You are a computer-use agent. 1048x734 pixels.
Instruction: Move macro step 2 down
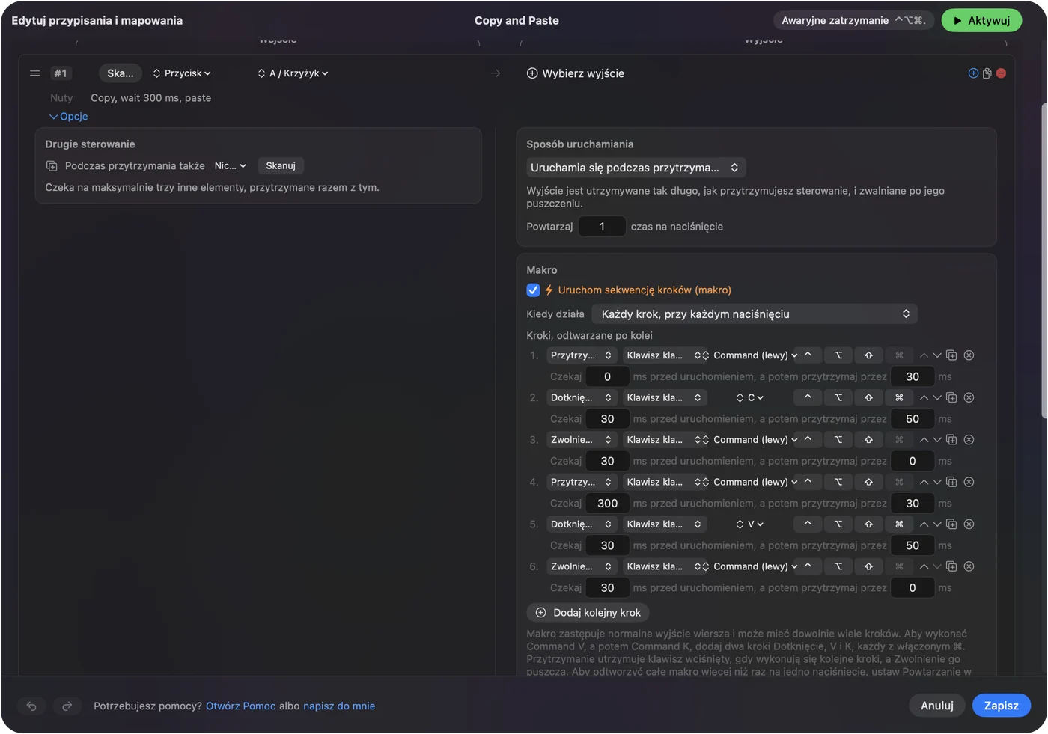tap(937, 397)
